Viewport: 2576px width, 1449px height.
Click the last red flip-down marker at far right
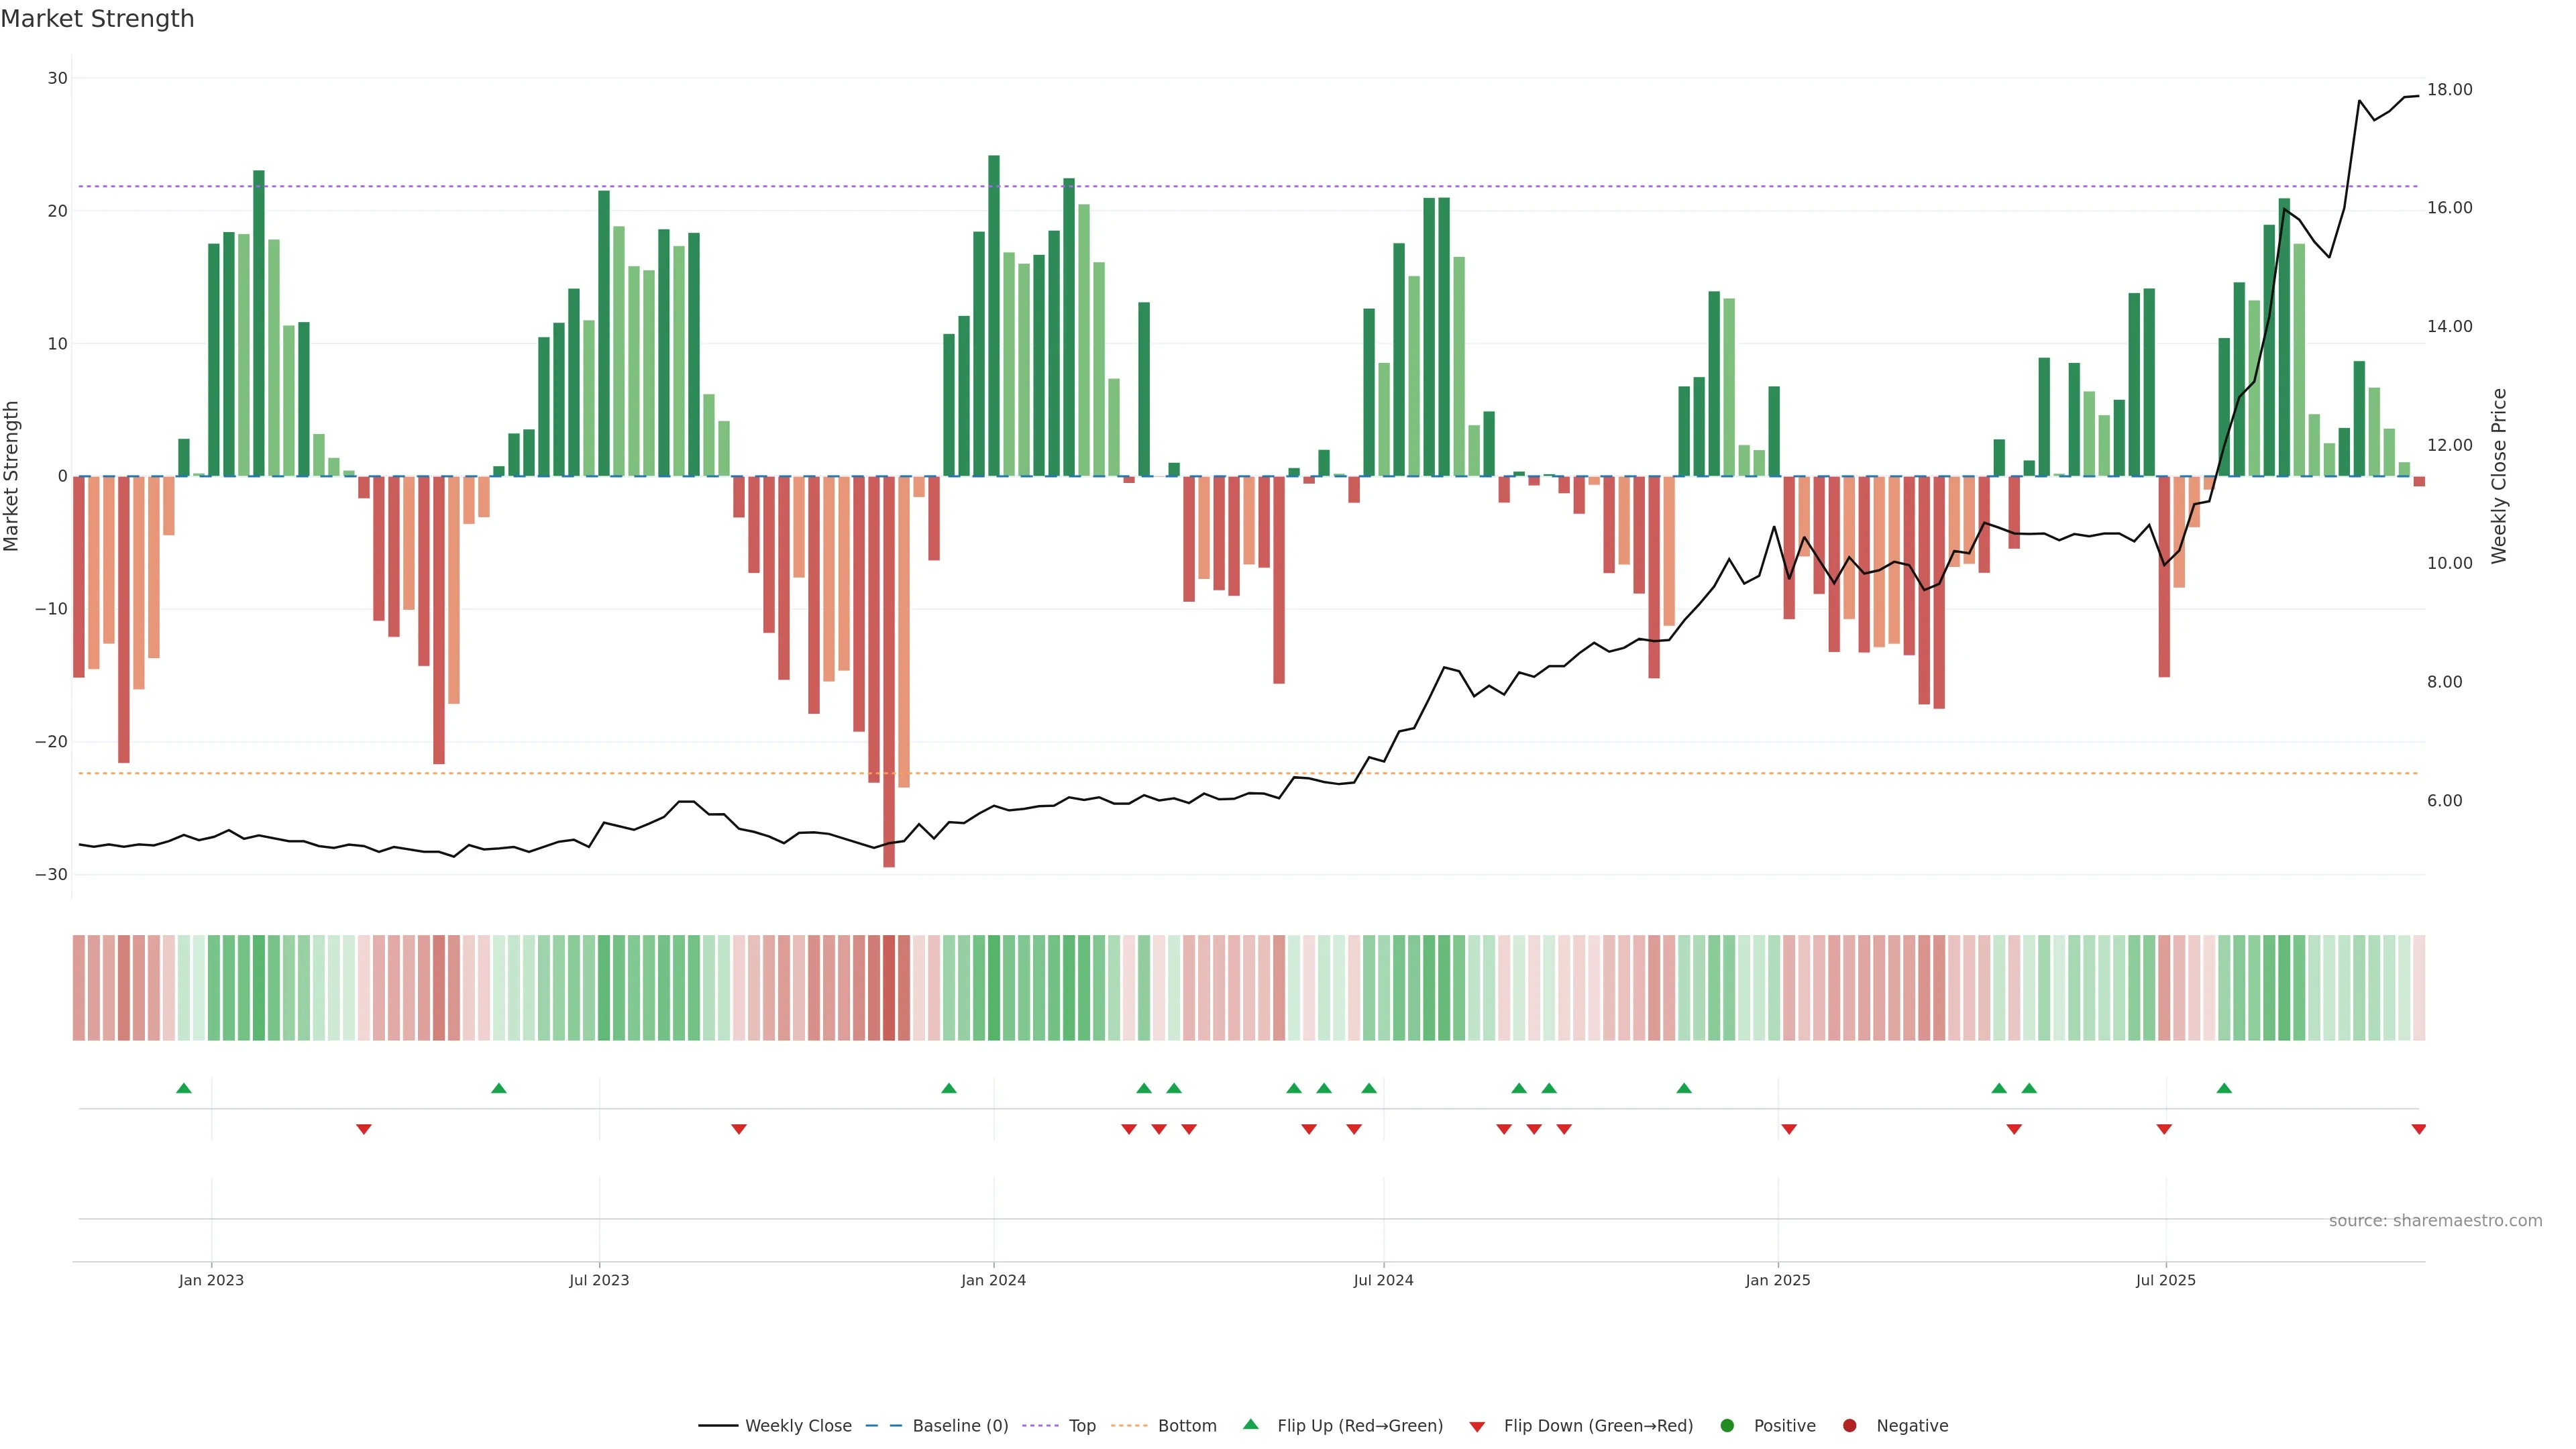tap(2418, 1129)
